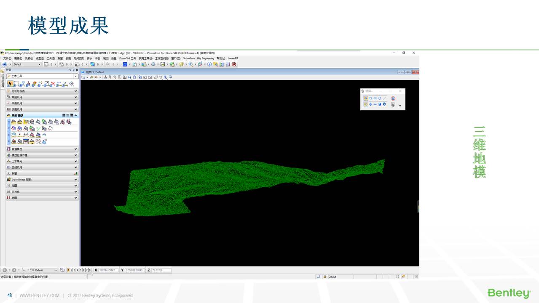
Task: Switch 地形模型 panel to icon grid layout
Action: [64, 115]
